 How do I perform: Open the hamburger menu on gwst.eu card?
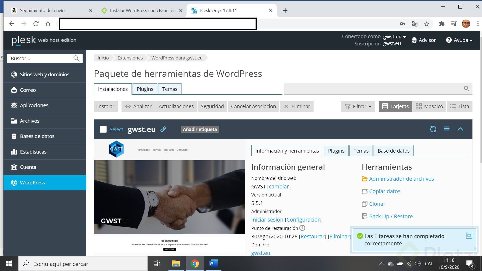447,129
